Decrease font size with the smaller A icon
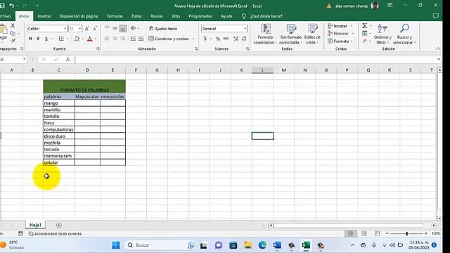This screenshot has height=253, width=450. [95, 28]
